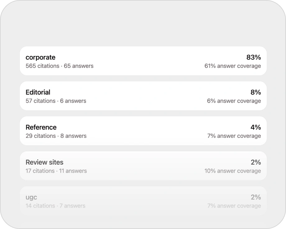Click 10% answer coverage for Review sites

(233, 171)
